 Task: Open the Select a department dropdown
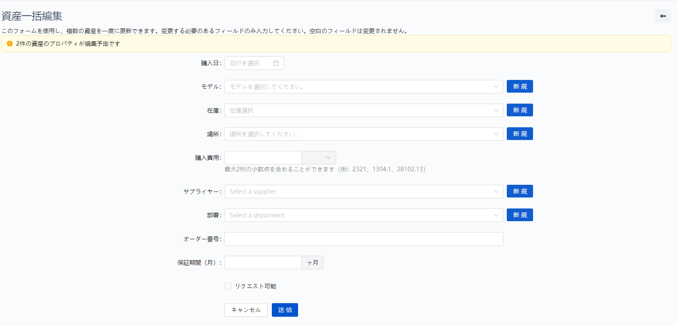363,215
